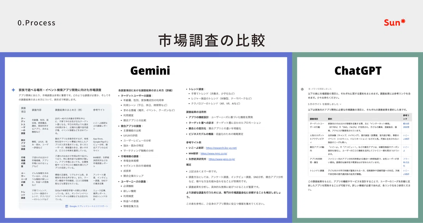
Task: Click the Gemini sparkle icon
Action: [x=13, y=90]
